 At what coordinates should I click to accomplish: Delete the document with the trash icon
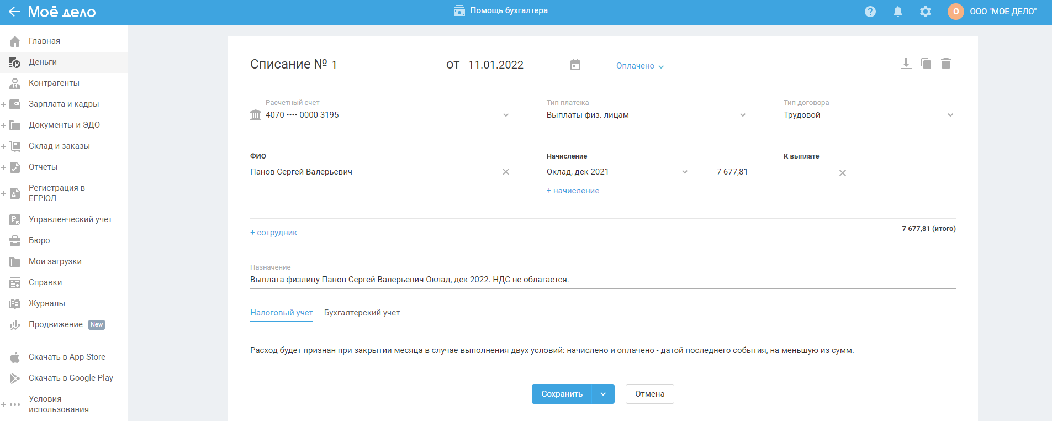946,64
